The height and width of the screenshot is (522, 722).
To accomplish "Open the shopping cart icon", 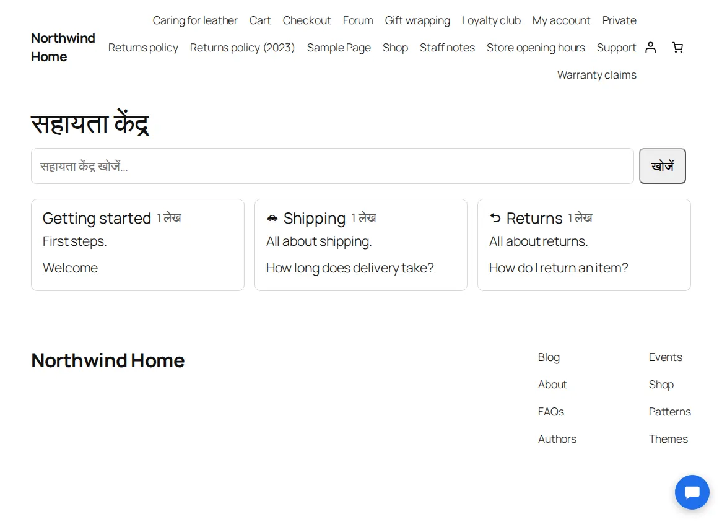I will (x=677, y=48).
